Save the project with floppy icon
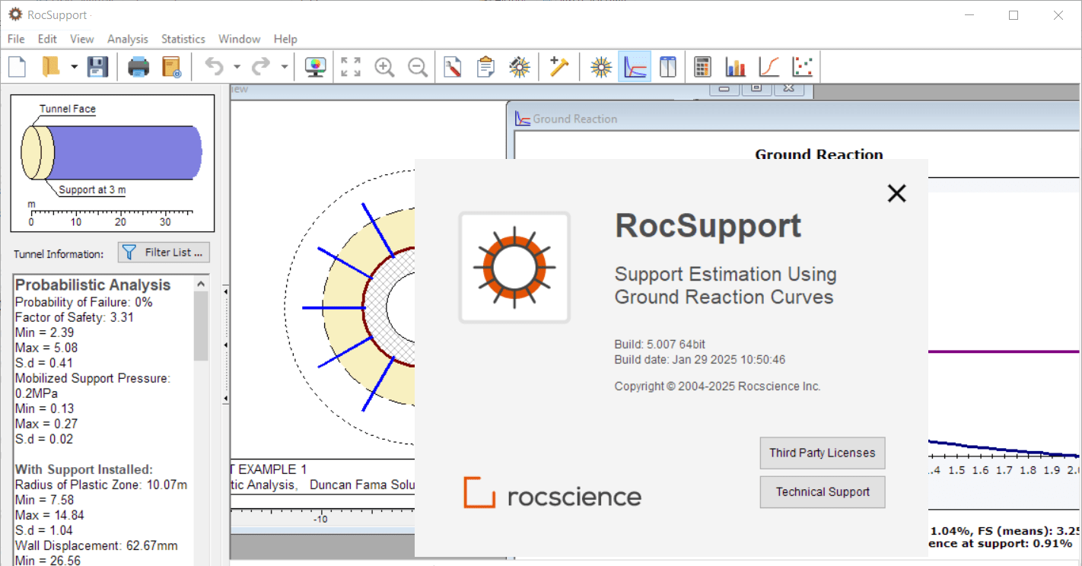 97,67
